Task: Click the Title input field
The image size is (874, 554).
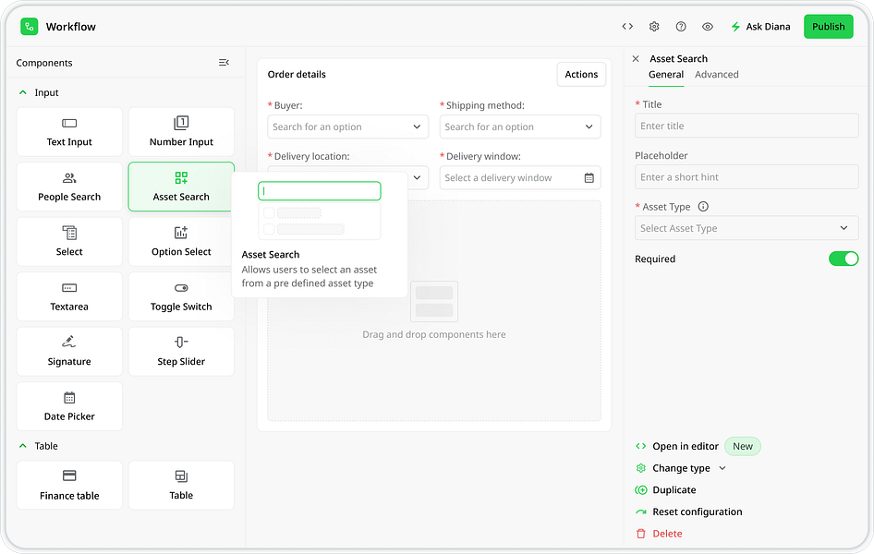Action: coord(747,126)
